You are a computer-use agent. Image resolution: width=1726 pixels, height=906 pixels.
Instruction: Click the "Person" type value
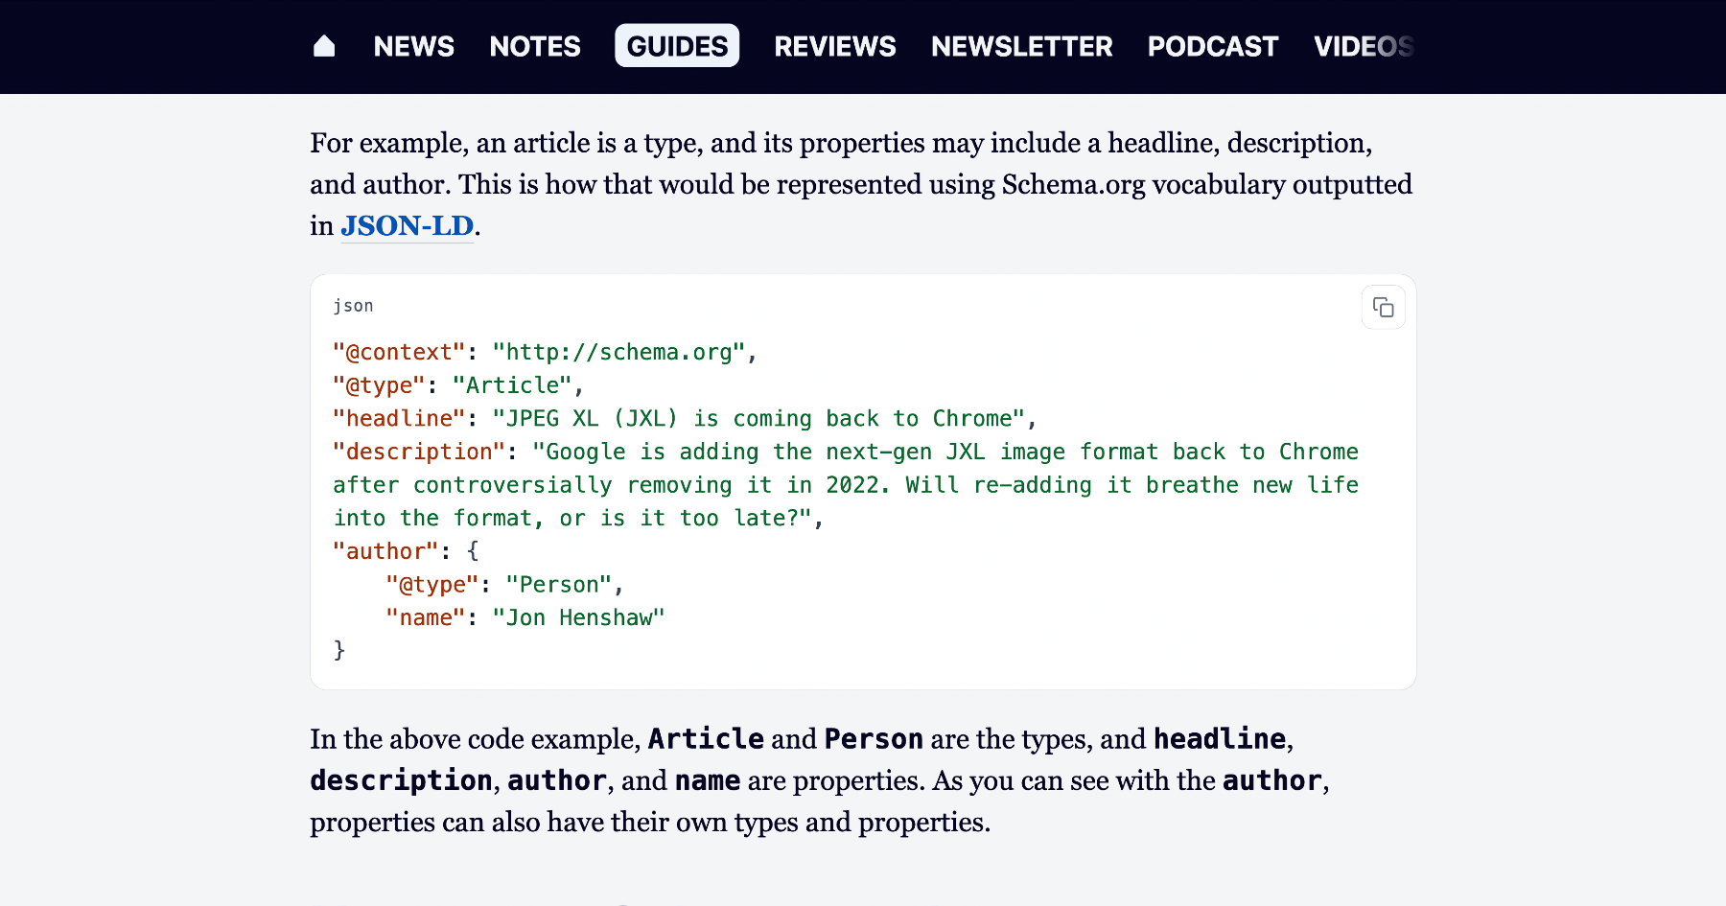(x=559, y=585)
